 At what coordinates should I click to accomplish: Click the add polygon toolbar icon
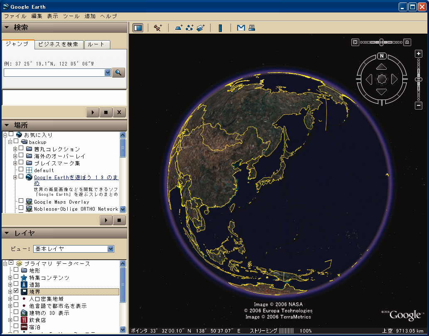(179, 28)
